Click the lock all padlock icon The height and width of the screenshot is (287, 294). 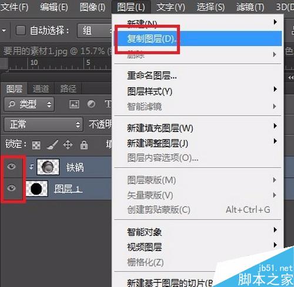(x=84, y=145)
